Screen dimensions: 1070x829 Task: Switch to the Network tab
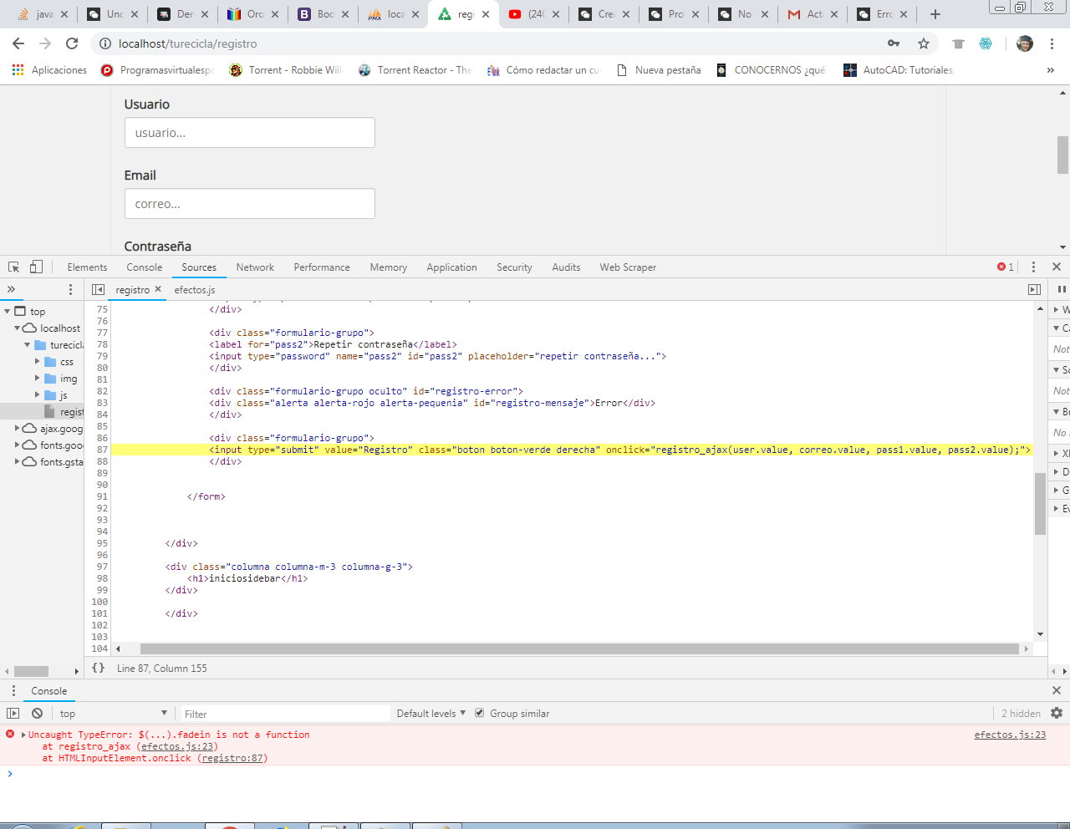pyautogui.click(x=255, y=267)
